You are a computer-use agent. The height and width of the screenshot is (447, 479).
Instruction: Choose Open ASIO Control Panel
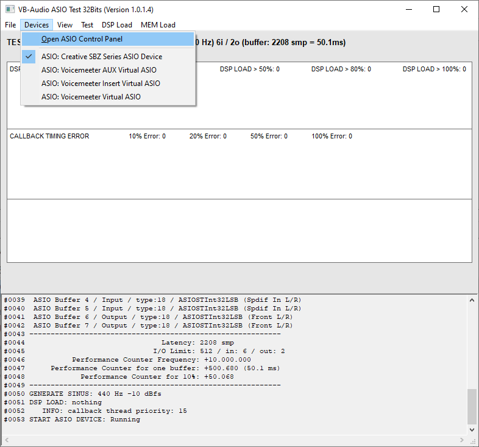point(108,39)
